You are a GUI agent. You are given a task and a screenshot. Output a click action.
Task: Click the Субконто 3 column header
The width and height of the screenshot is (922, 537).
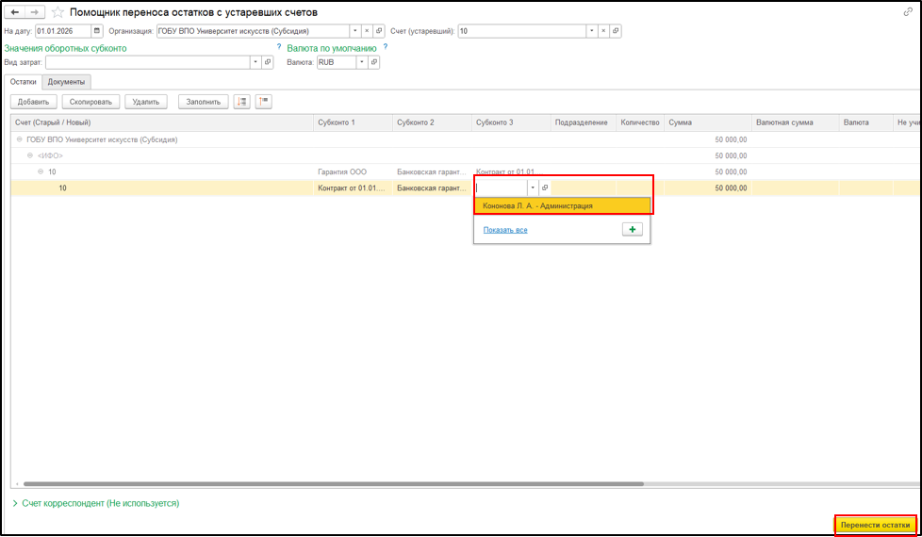point(511,122)
